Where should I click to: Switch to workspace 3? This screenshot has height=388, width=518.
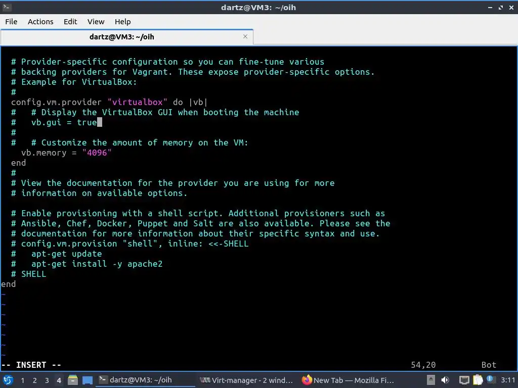pos(47,380)
